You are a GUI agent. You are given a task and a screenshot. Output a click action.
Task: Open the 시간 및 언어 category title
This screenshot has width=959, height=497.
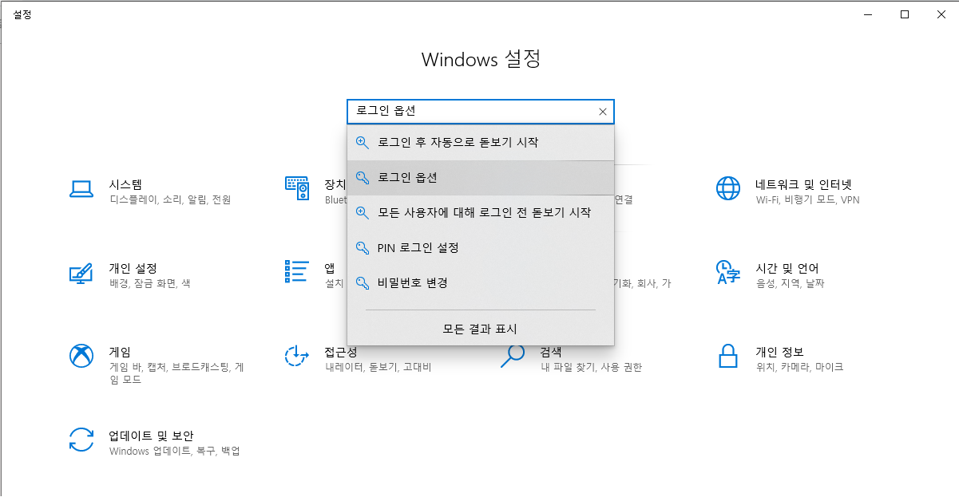pos(787,269)
